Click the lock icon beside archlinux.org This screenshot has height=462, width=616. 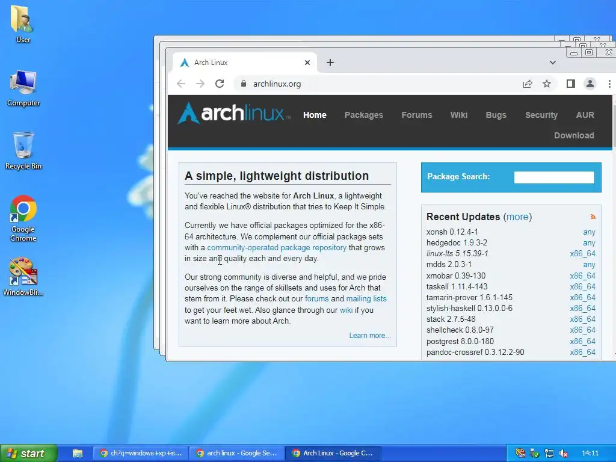click(244, 84)
